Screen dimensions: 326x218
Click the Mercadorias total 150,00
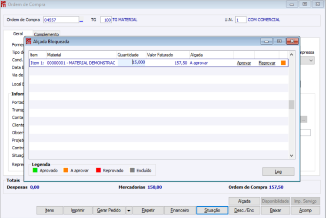[x=155, y=187]
